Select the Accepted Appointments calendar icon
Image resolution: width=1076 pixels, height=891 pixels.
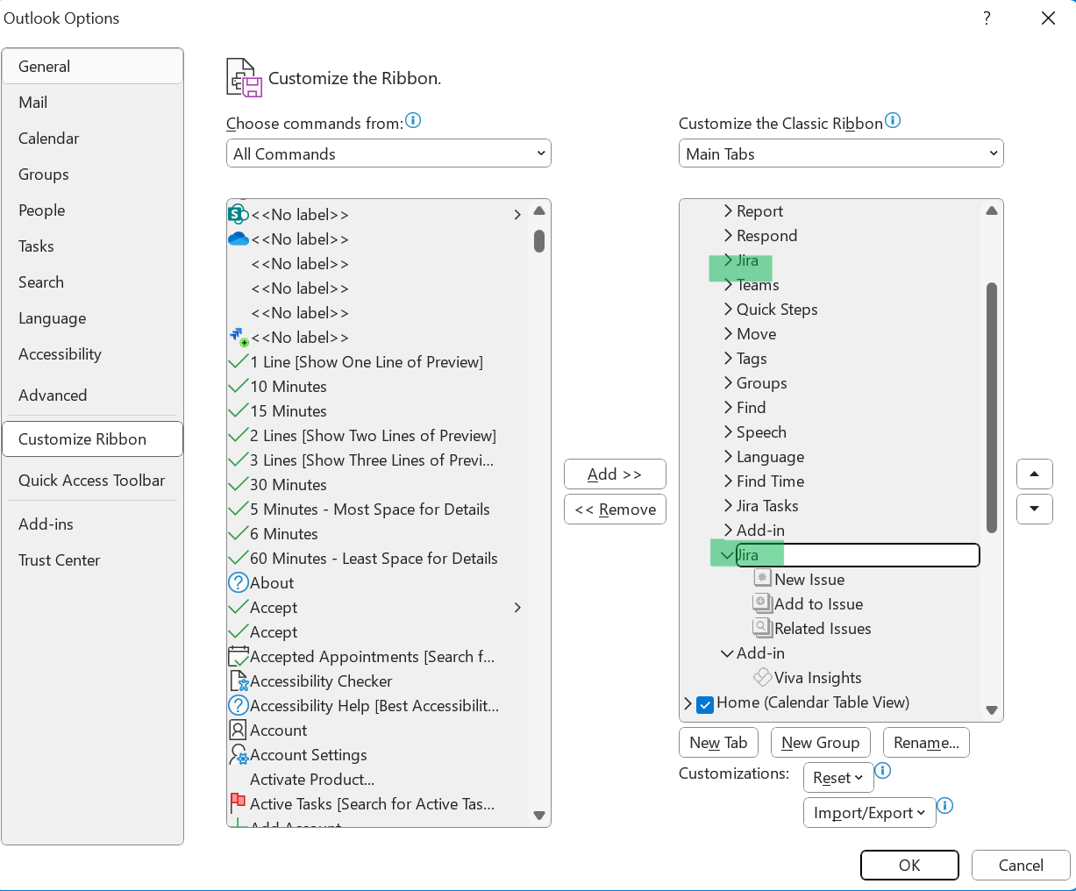[238, 657]
